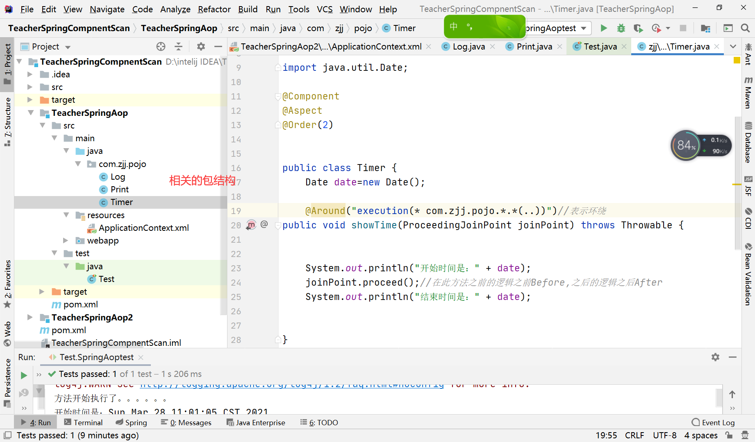Run the SpringAoptest configuration
This screenshot has height=442, width=755.
[604, 28]
